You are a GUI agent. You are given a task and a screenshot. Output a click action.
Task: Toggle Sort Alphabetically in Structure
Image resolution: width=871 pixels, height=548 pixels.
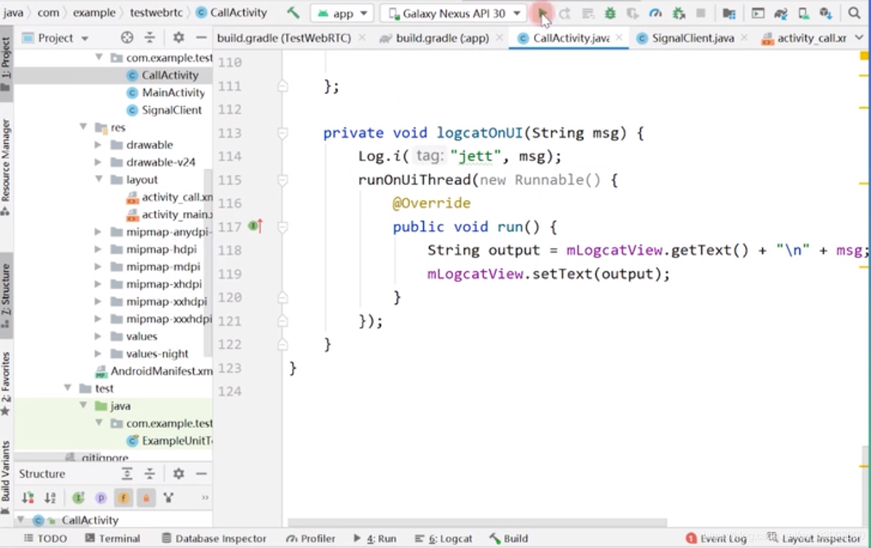click(50, 498)
